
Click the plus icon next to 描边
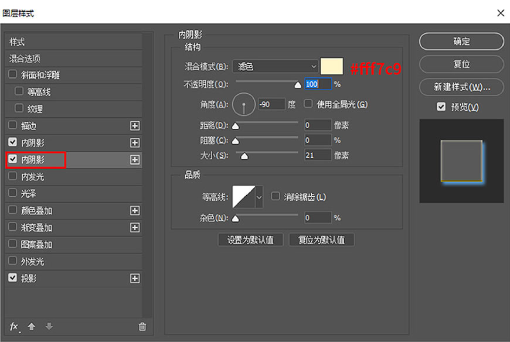coord(135,125)
